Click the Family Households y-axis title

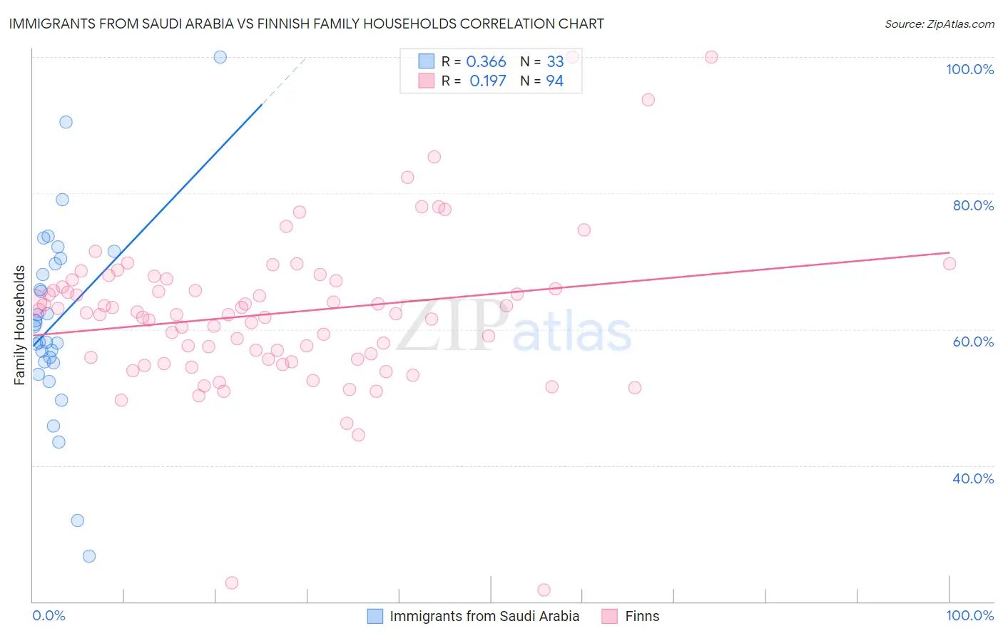click(x=19, y=325)
